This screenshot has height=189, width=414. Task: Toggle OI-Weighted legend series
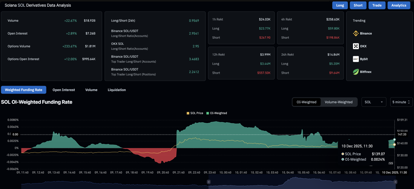coord(217,113)
